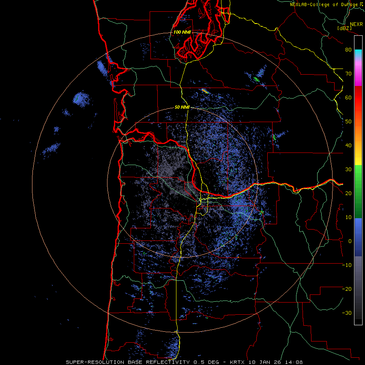The width and height of the screenshot is (365, 365).
Task: Click the 0 value on the dBZ scale
Action: 350,241
